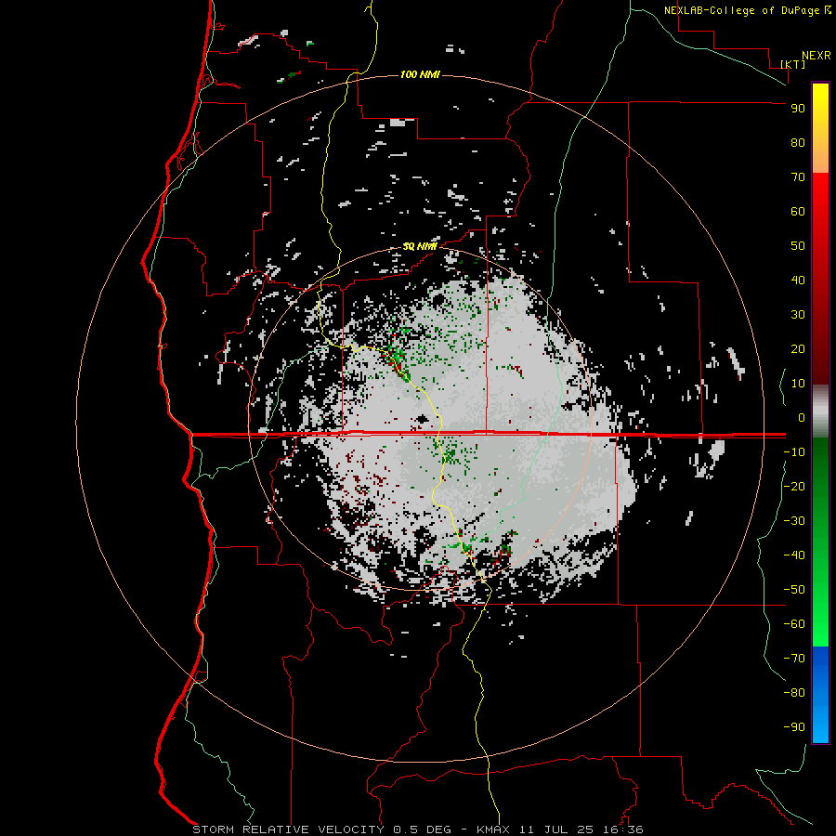Click the NEXR label at top right
836x836 pixels.
pyautogui.click(x=816, y=56)
